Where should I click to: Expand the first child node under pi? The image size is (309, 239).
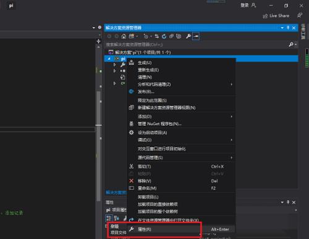pos(115,65)
